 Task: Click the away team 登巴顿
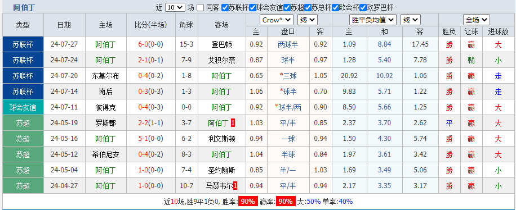pos(222,44)
